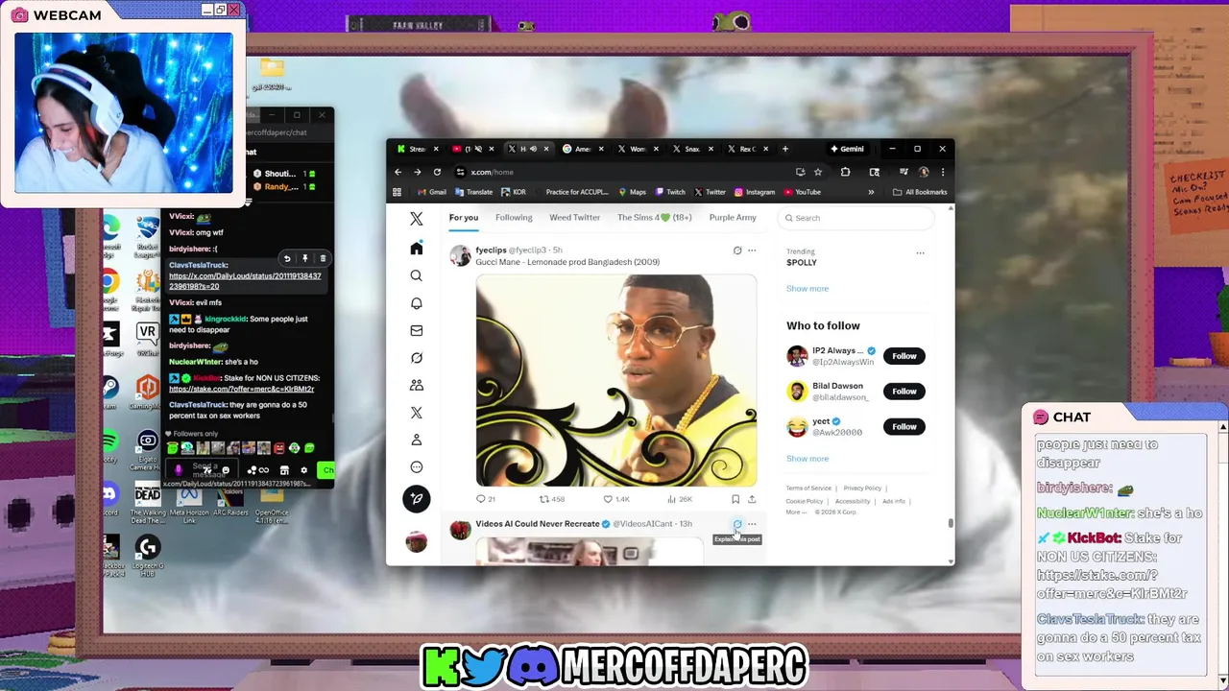Share the fyeclips post
1229x691 pixels.
tap(752, 499)
